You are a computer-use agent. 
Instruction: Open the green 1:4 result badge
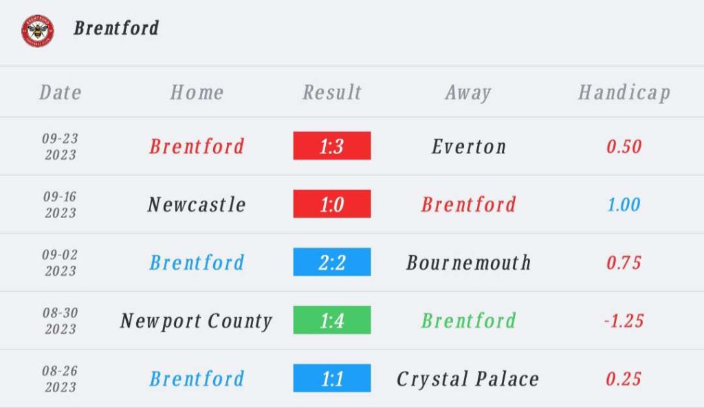332,321
